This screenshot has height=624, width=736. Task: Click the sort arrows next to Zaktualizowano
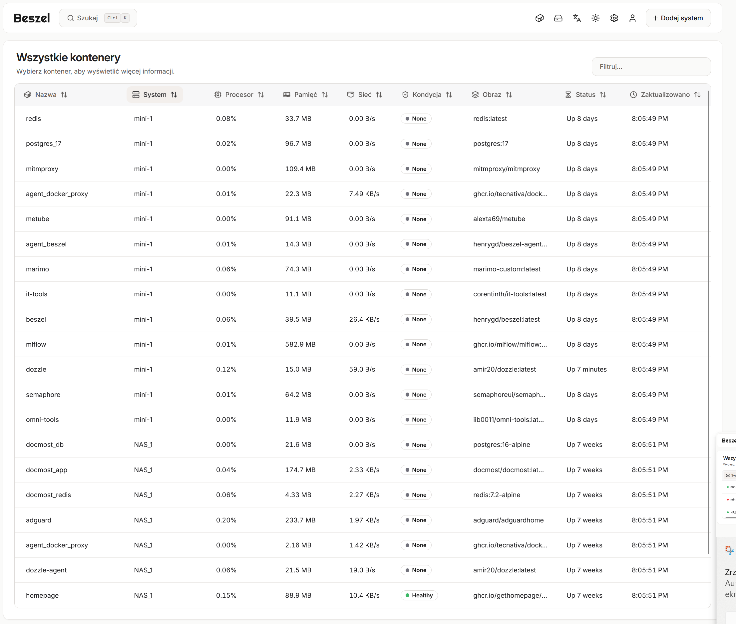(697, 95)
